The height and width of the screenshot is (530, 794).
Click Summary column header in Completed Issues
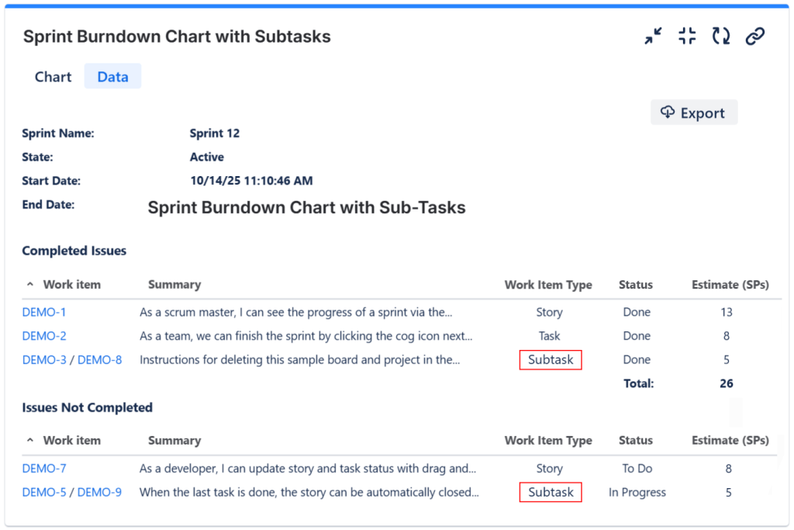coord(174,285)
